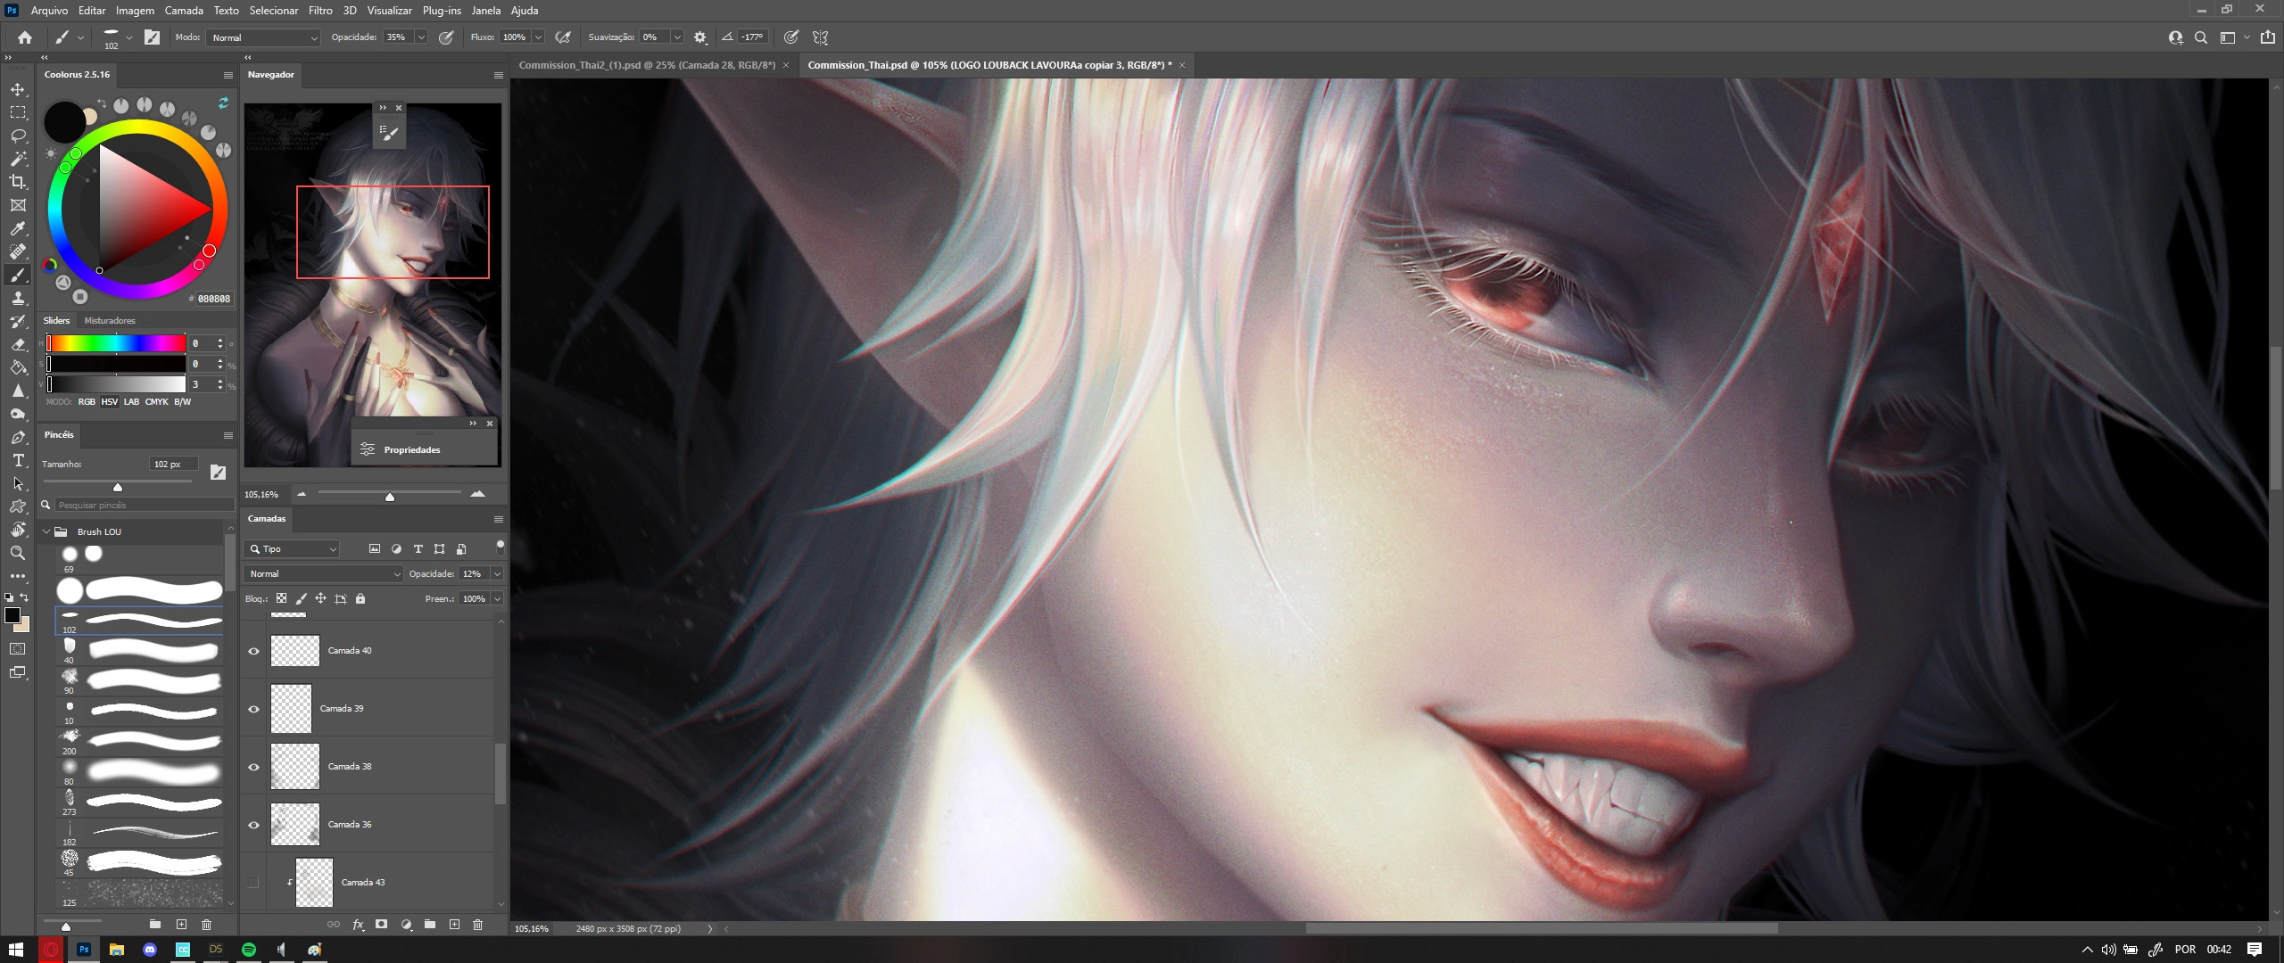Open the Misturadores tab in Coolorus
The image size is (2284, 963).
pyautogui.click(x=110, y=320)
